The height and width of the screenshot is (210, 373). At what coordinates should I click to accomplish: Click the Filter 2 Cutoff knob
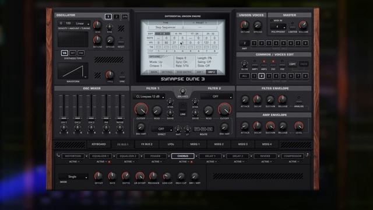click(224, 110)
